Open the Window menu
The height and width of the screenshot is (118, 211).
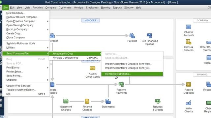(129, 8)
